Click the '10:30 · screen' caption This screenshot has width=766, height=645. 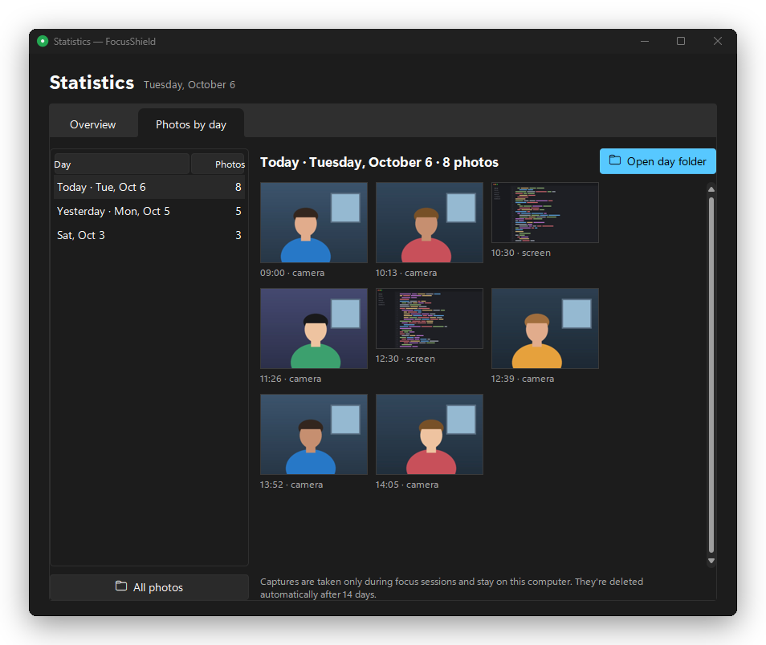tap(521, 253)
